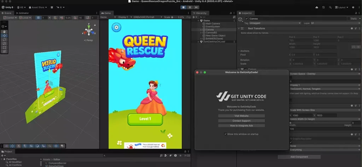Viewport: 362px width, 167px height.
Task: Open the package manager box icon
Action: 52,7
